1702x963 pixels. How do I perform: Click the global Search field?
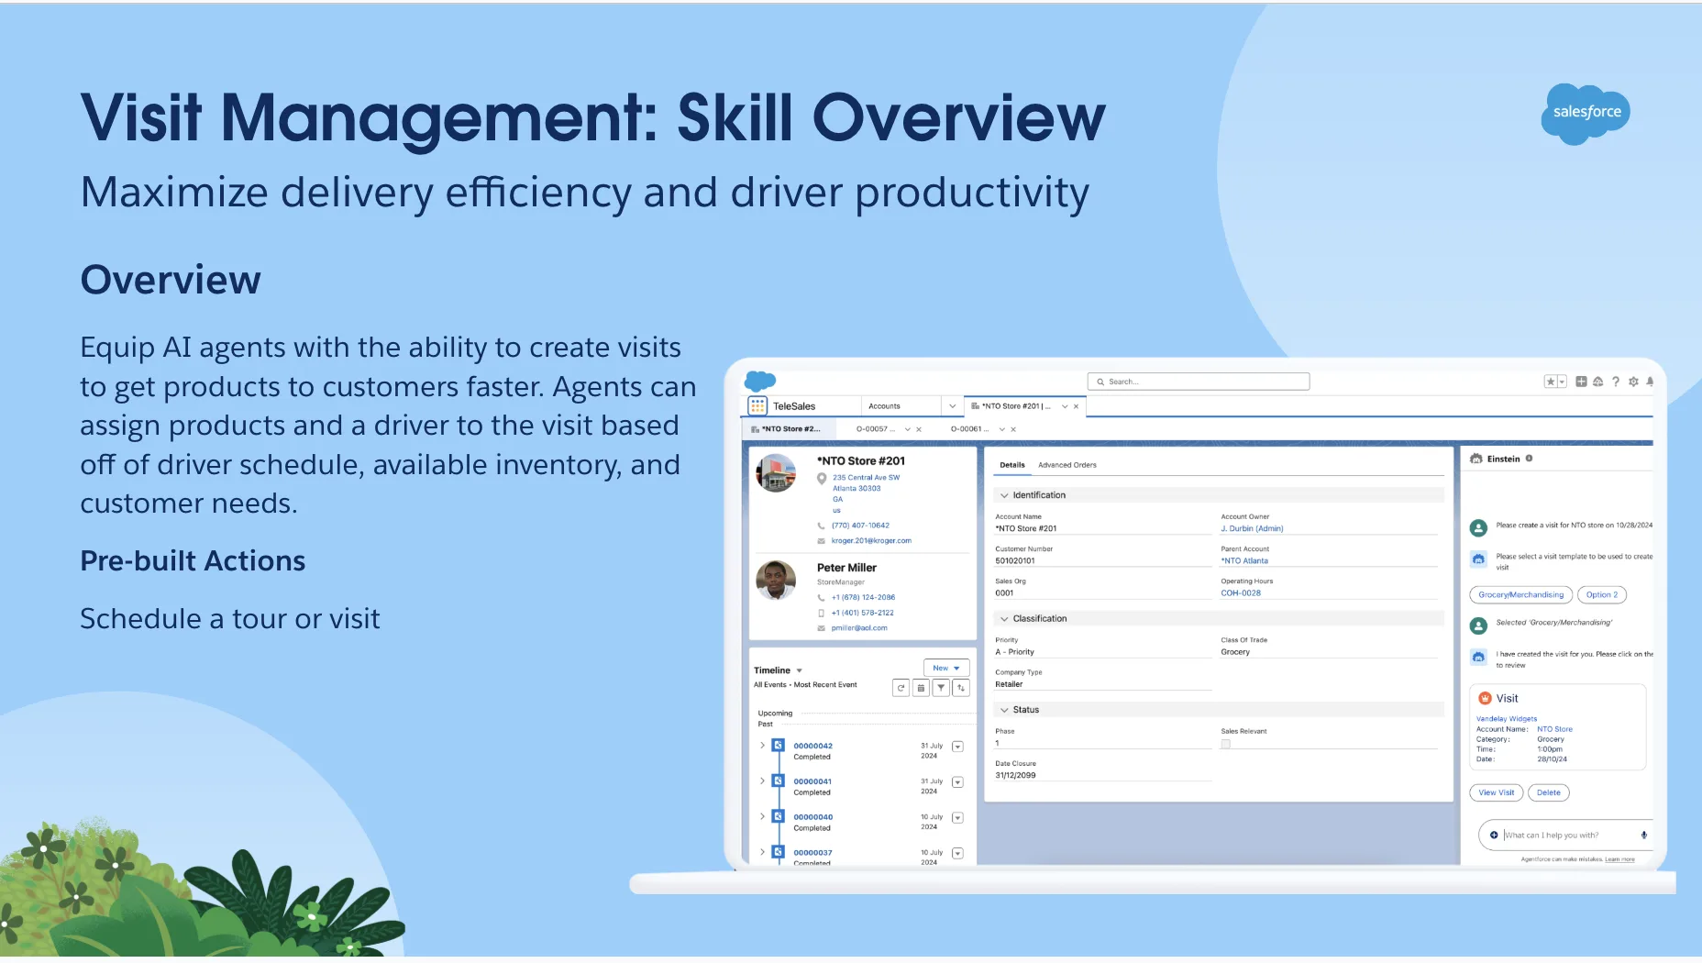coord(1199,382)
